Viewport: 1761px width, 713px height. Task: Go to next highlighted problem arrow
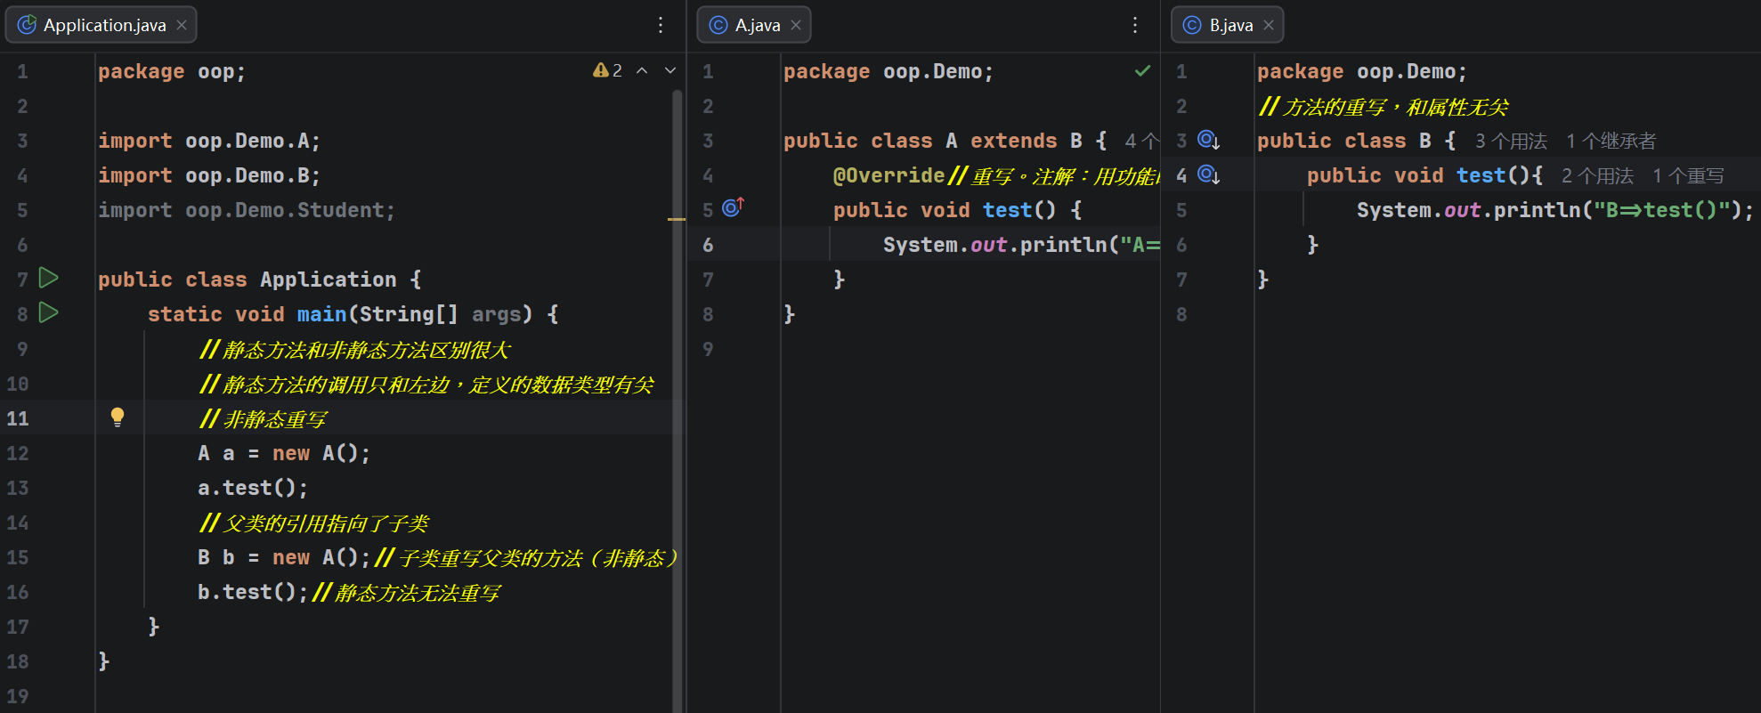[670, 70]
